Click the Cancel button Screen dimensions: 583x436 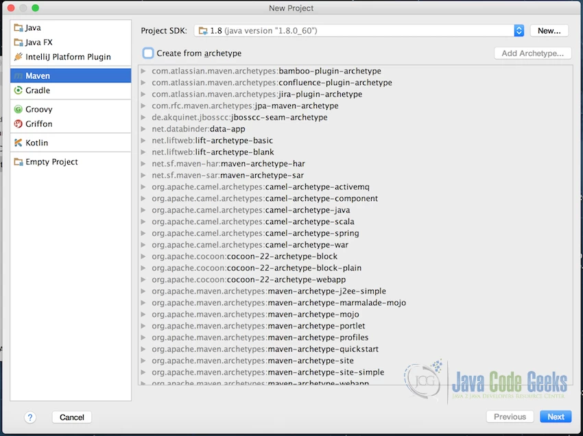(72, 417)
